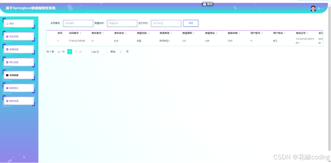The width and height of the screenshot is (331, 163).
Task: Sort the table by the 房屋名称 column arrows
Action: click(149, 33)
